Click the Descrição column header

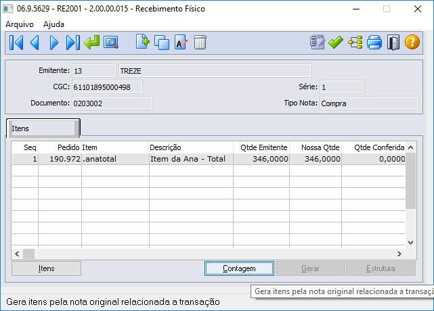[x=191, y=147]
